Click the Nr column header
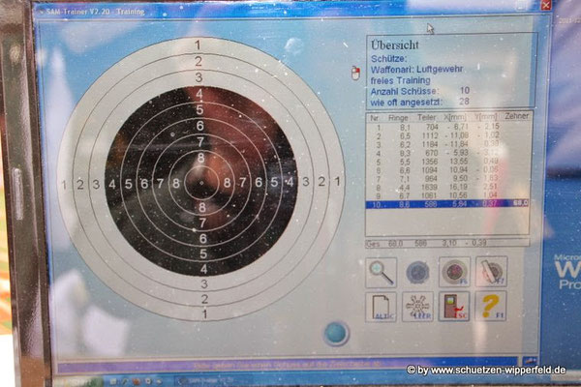Viewport: 581px width, 387px height. pyautogui.click(x=374, y=118)
